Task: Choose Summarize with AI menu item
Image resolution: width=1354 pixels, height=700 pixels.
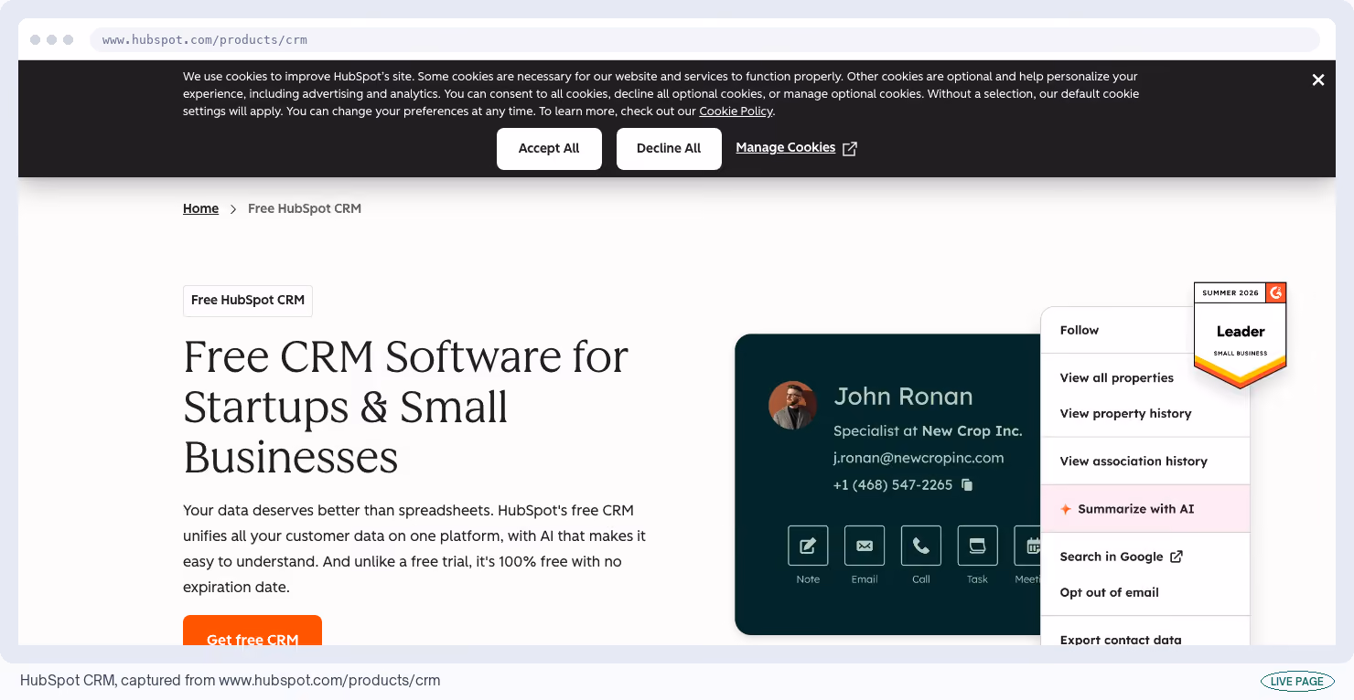Action: 1145,509
